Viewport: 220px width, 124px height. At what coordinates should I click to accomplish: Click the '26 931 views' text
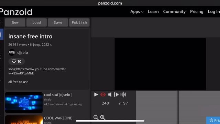point(18,44)
